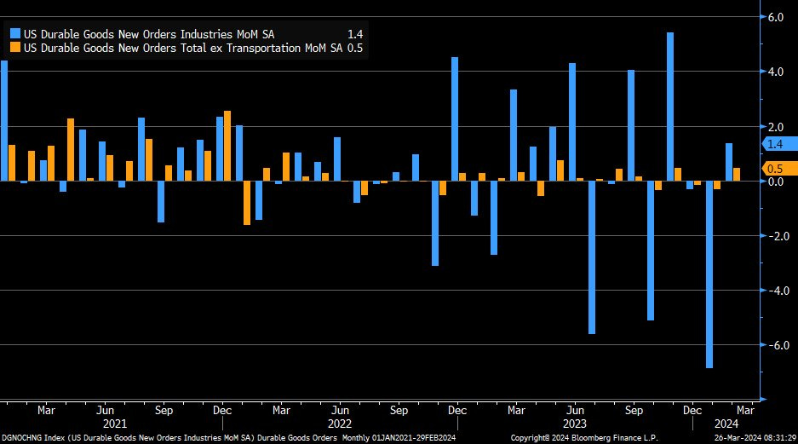This screenshot has width=798, height=444.
Task: Click the -6.0 label on the y-axis
Action: click(774, 345)
